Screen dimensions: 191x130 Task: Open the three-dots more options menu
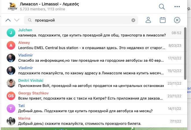click(177, 7)
